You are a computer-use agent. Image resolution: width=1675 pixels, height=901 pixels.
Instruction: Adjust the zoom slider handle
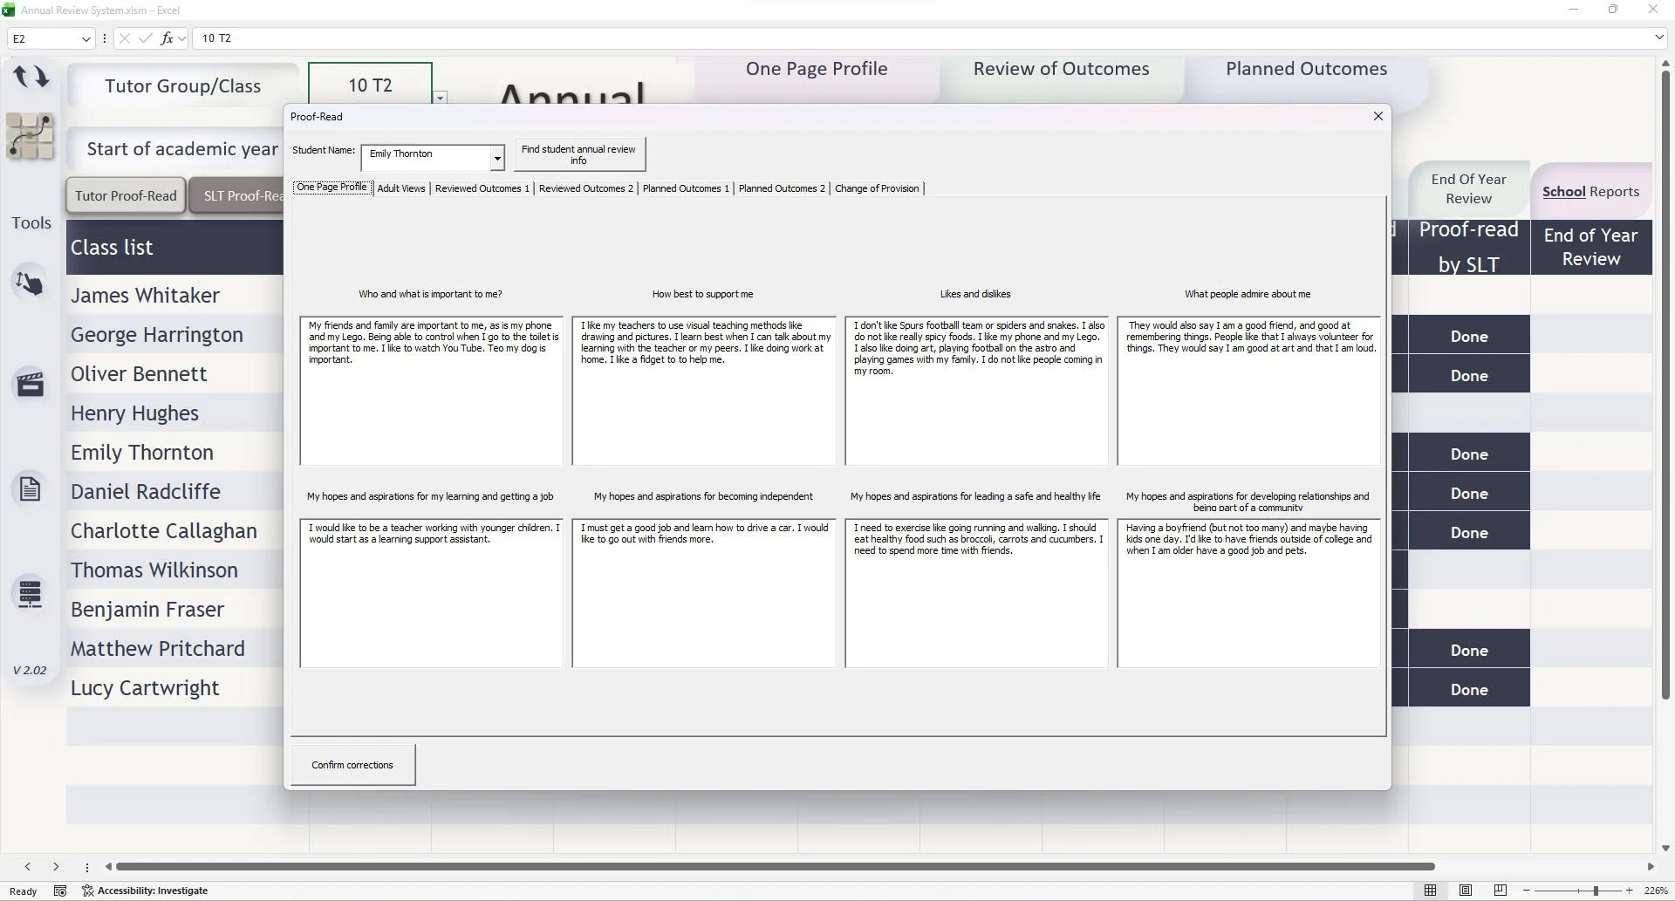(x=1596, y=891)
